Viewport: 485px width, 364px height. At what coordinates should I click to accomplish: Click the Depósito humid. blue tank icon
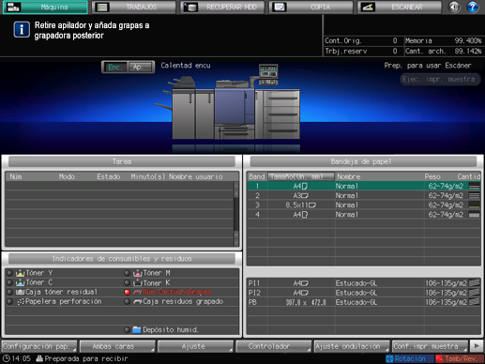point(137,330)
